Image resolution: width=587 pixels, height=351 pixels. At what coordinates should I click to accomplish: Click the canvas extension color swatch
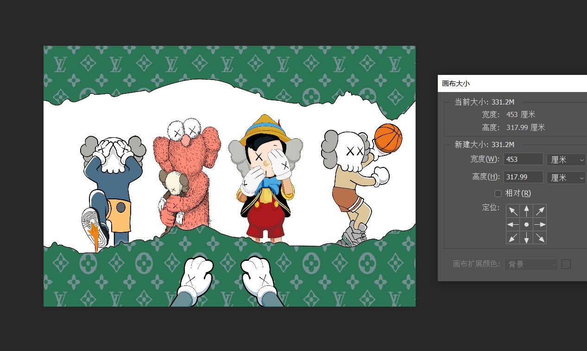click(566, 264)
